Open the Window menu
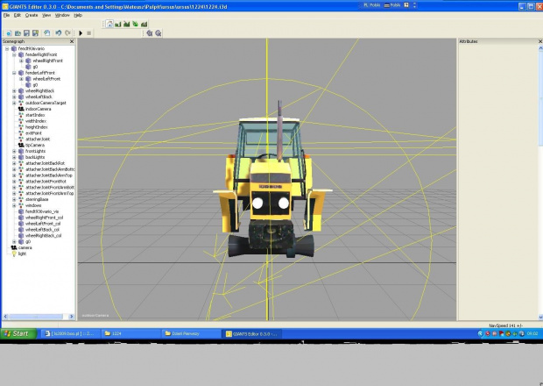The height and width of the screenshot is (386, 543). point(60,15)
